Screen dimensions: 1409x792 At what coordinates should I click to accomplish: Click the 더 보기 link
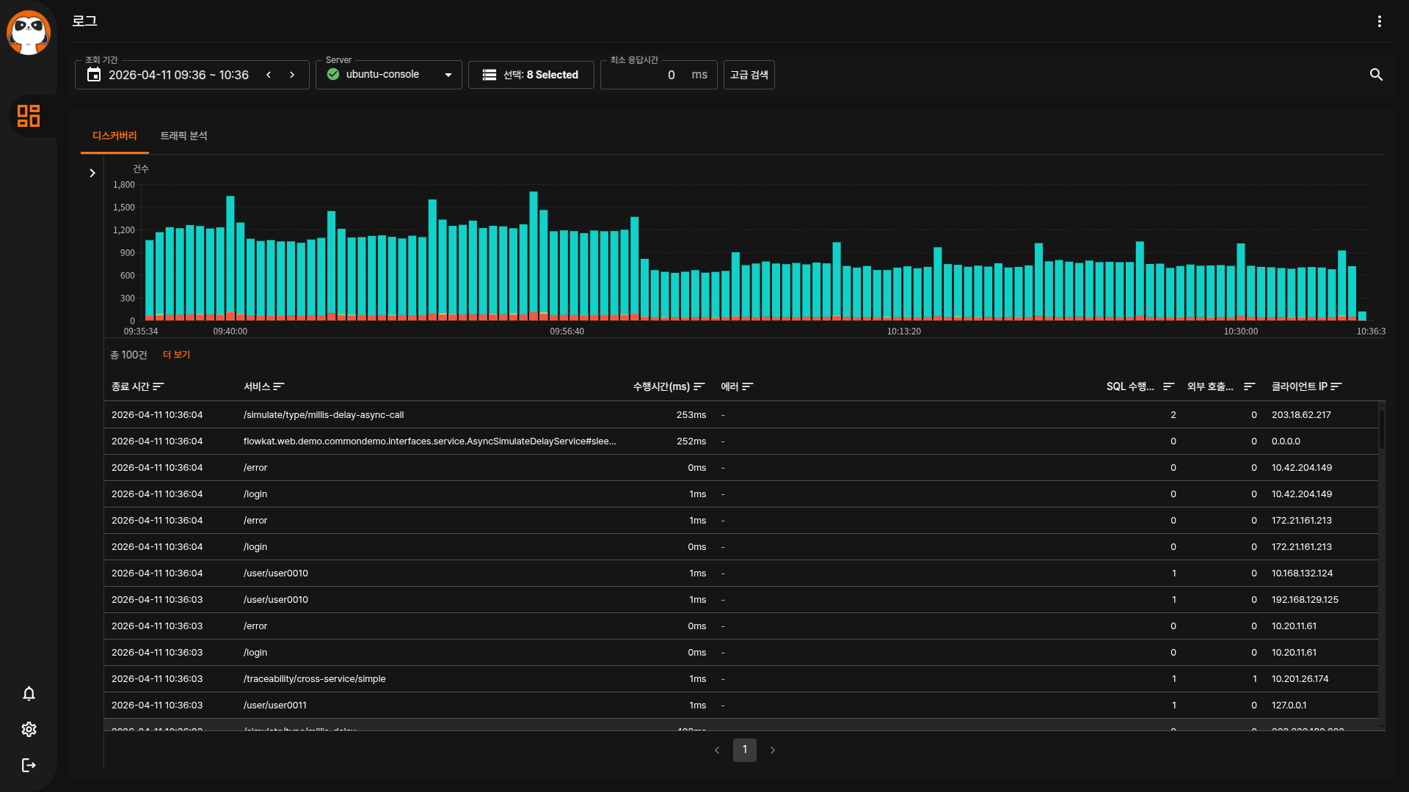pyautogui.click(x=176, y=355)
